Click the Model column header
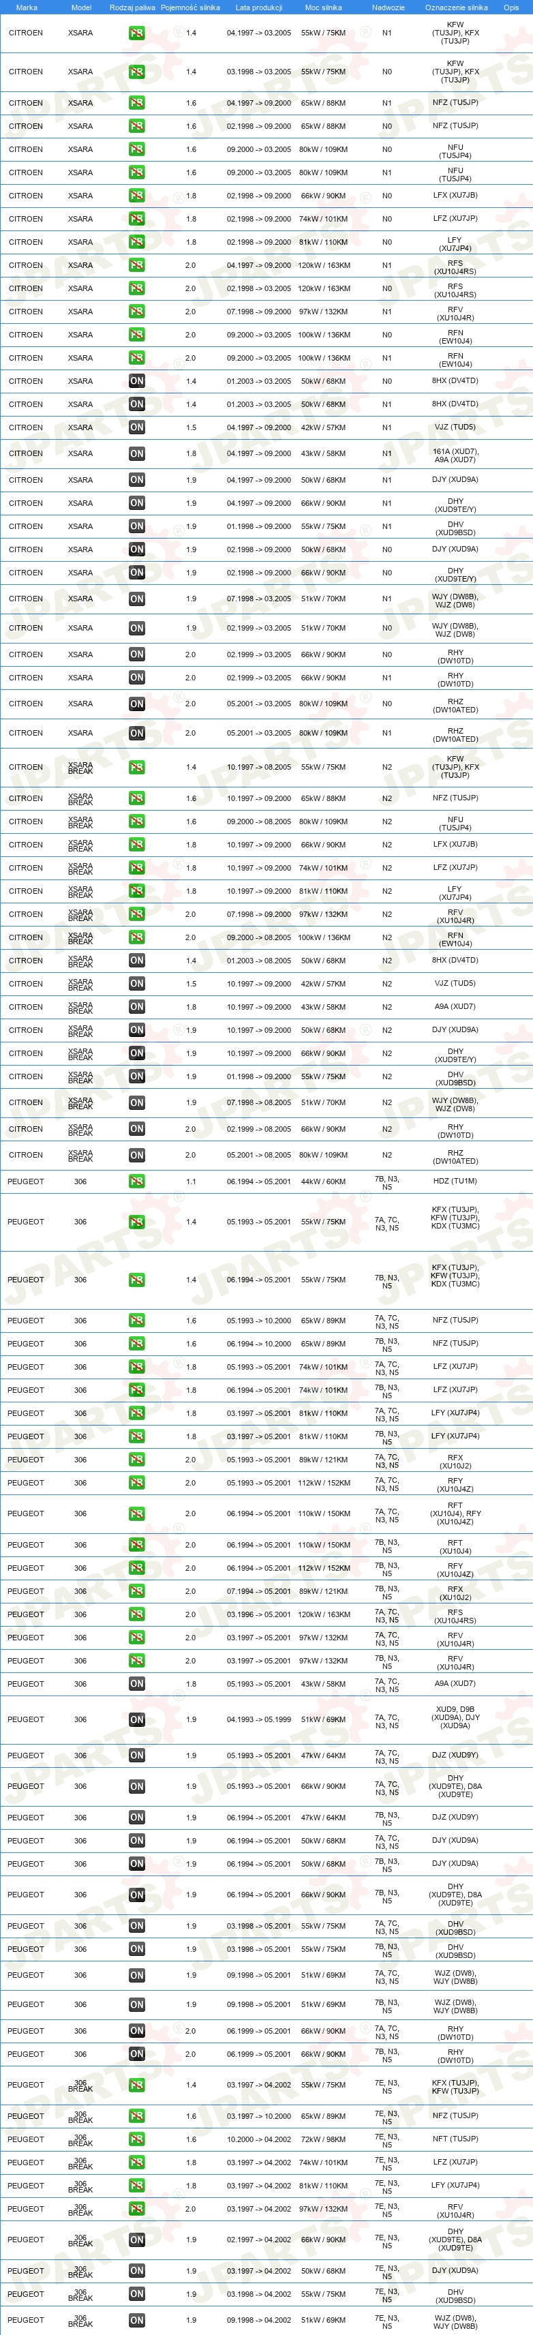Viewport: 533px width, 2335px height. (x=80, y=7)
